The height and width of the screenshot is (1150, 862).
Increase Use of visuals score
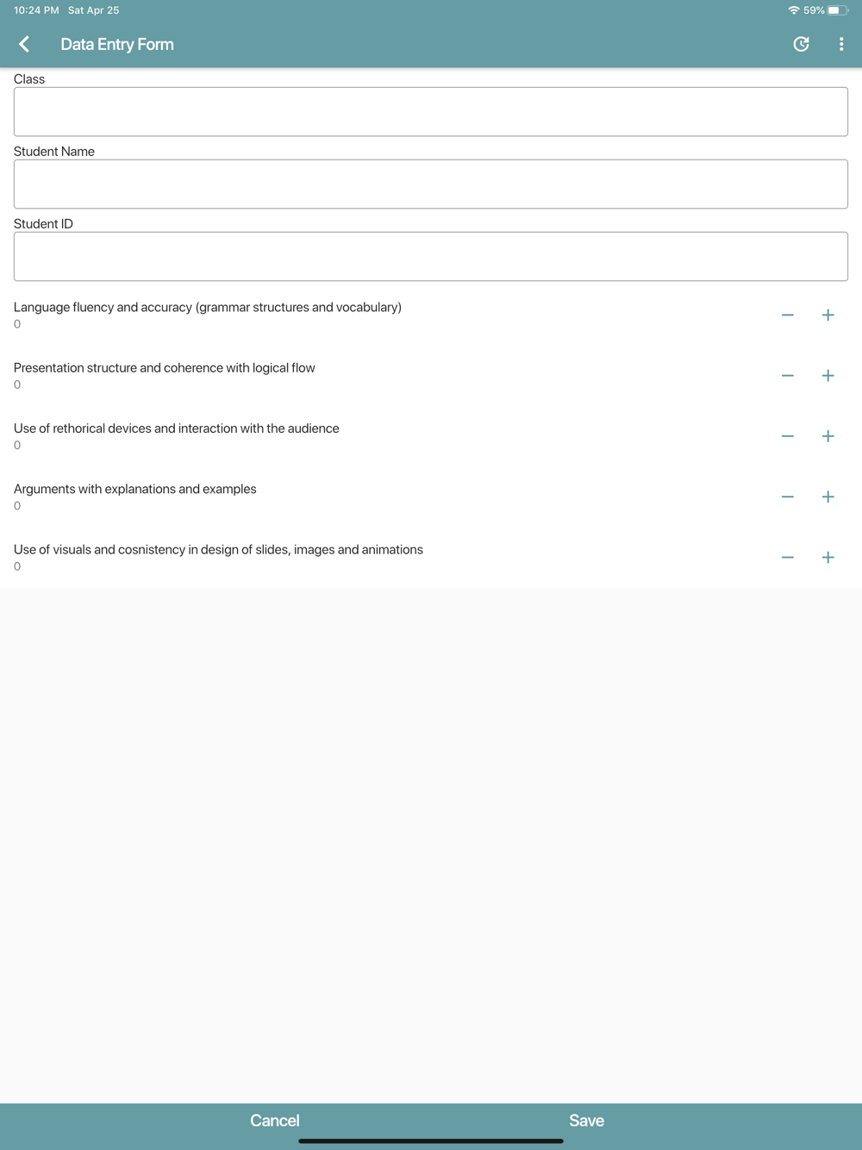[828, 558]
